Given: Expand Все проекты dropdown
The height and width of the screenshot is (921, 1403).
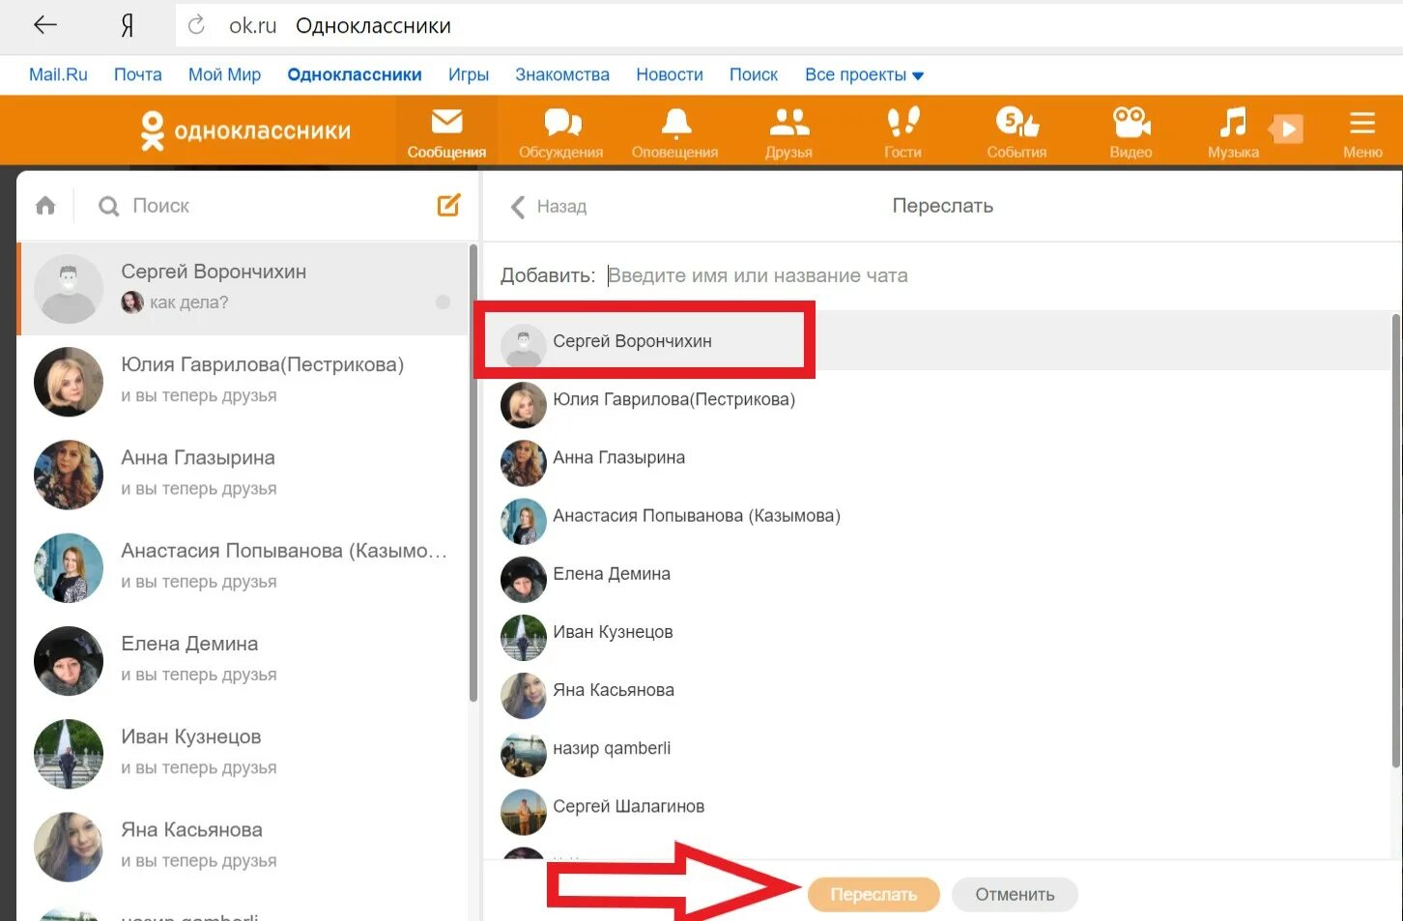Looking at the screenshot, I should [x=864, y=74].
